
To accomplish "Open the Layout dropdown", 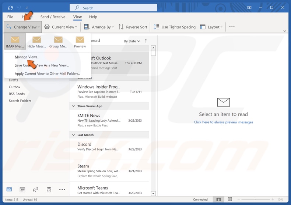I will pos(211,27).
